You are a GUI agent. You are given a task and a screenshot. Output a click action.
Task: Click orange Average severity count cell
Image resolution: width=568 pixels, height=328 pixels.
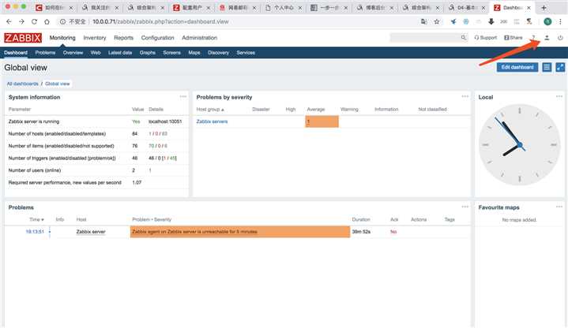(x=322, y=121)
